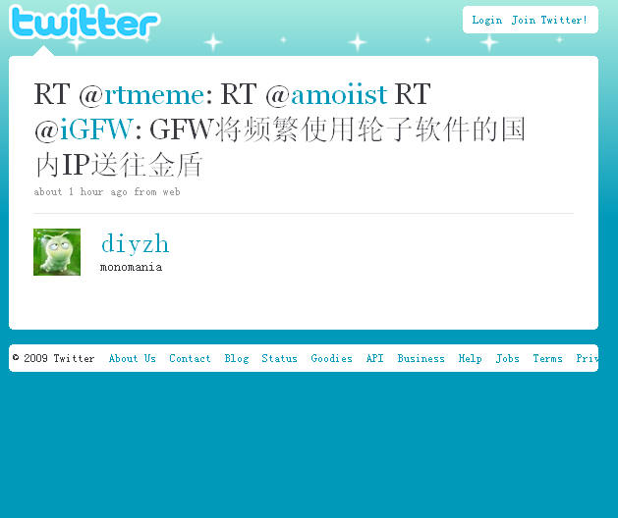Open Help footer link
The image size is (618, 518).
pos(471,359)
